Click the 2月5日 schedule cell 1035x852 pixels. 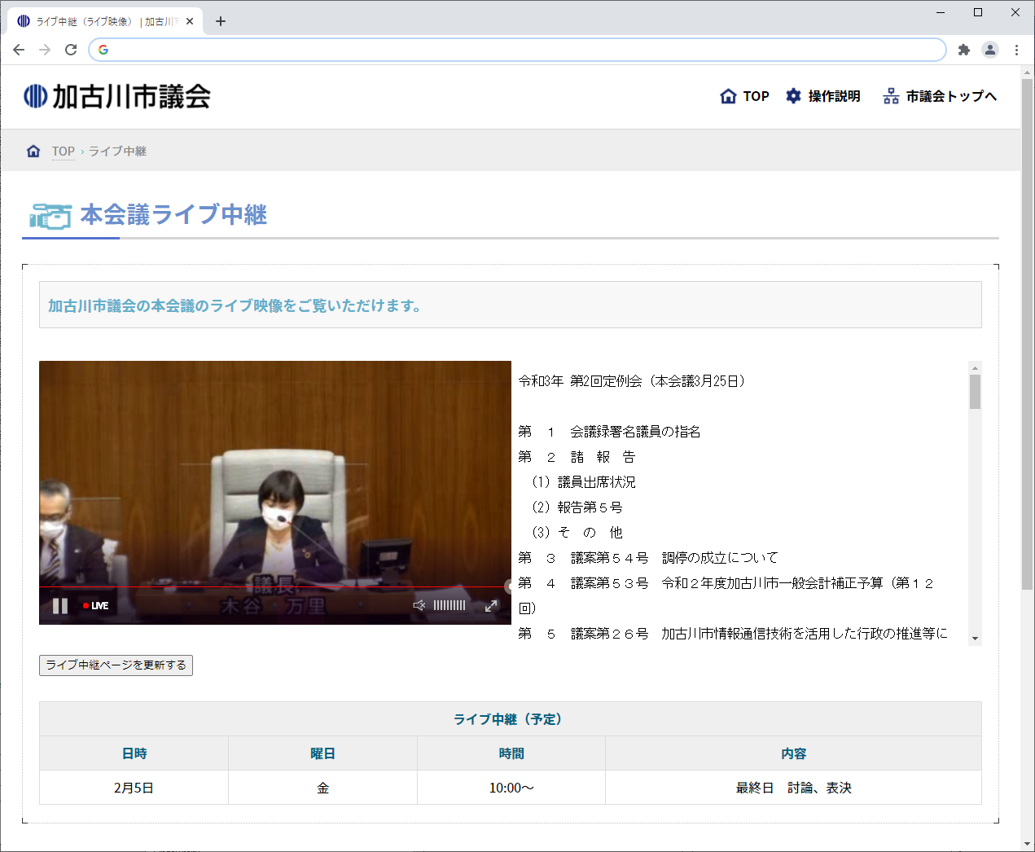pos(134,788)
